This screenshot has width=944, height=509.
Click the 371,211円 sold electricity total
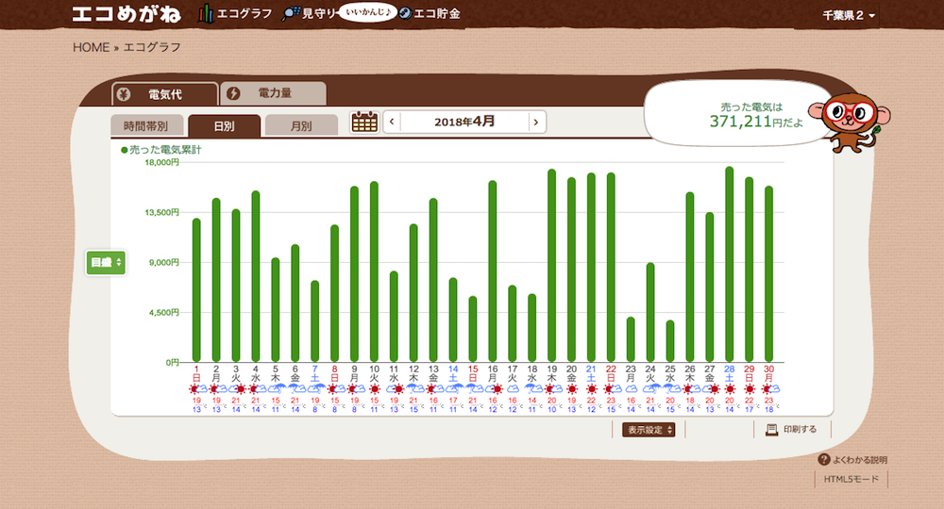pos(755,122)
